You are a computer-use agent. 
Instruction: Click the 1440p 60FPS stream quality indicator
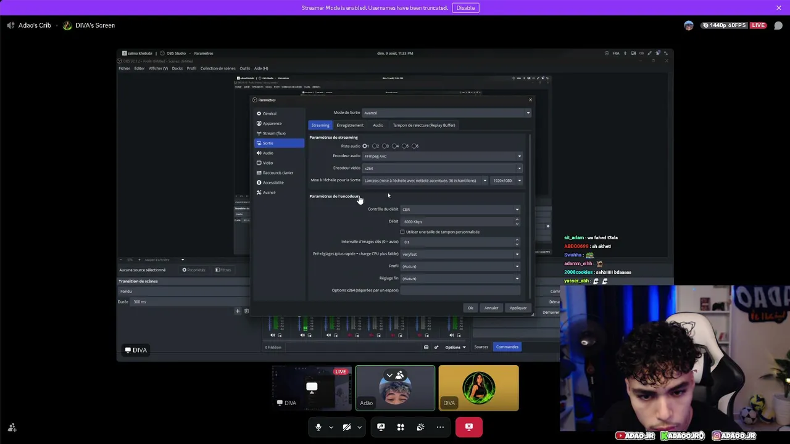(x=725, y=25)
